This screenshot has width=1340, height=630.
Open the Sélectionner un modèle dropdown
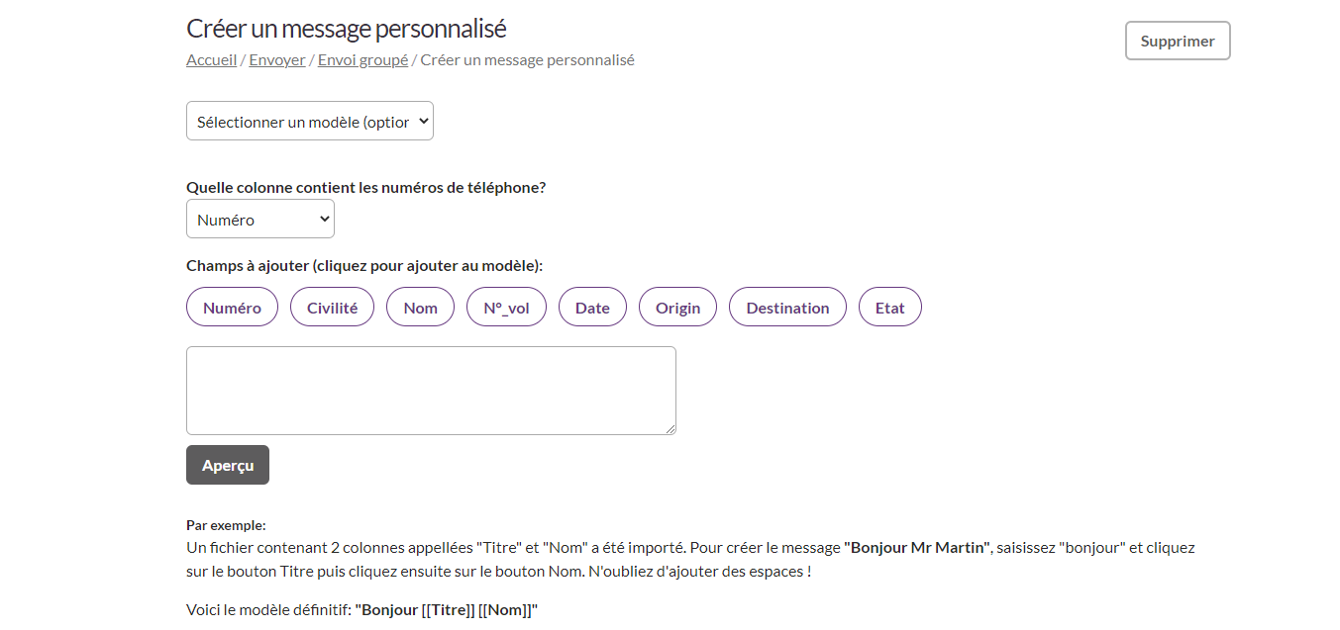(309, 122)
